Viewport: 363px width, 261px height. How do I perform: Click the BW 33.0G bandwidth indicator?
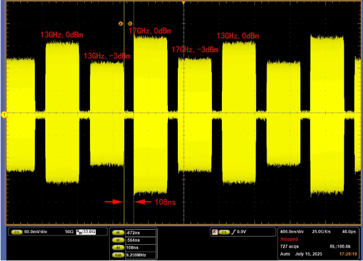(x=86, y=231)
